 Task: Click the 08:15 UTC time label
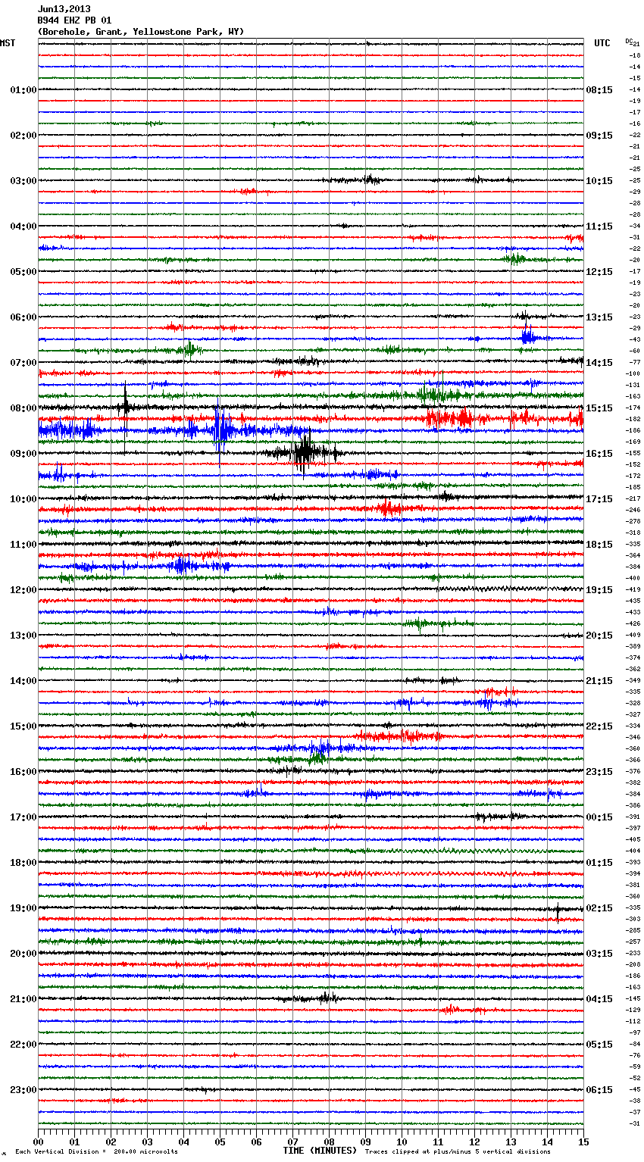[599, 90]
